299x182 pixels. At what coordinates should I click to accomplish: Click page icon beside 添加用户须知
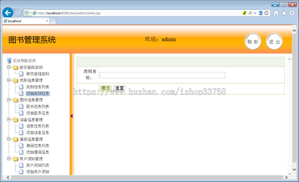click(21, 172)
